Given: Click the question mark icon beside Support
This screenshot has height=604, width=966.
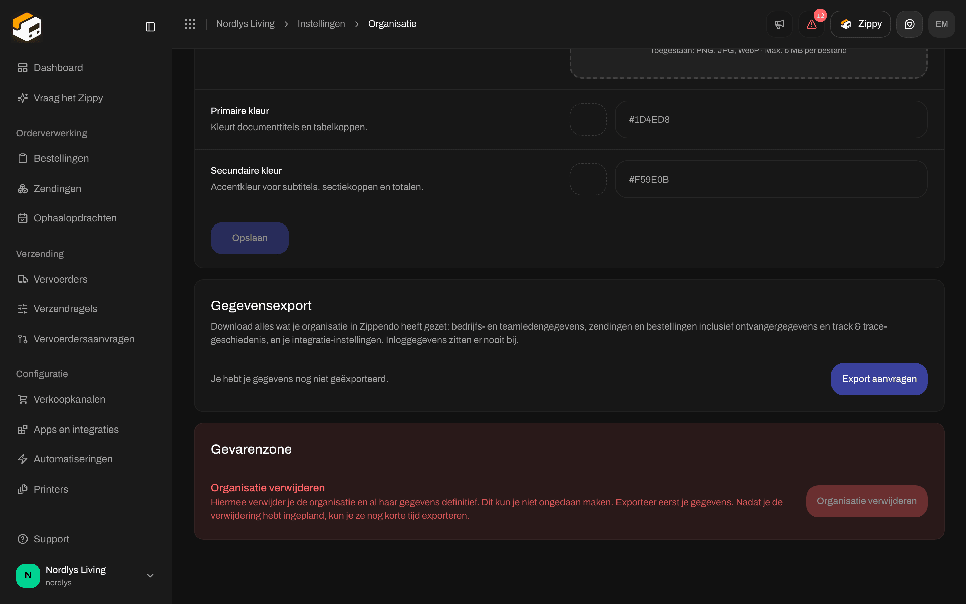Looking at the screenshot, I should (23, 539).
